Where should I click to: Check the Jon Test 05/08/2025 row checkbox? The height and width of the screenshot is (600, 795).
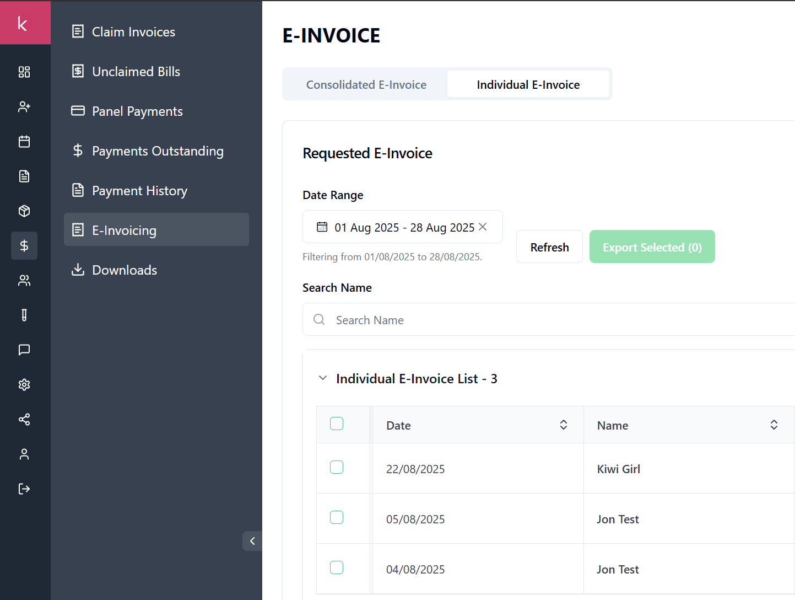click(337, 517)
